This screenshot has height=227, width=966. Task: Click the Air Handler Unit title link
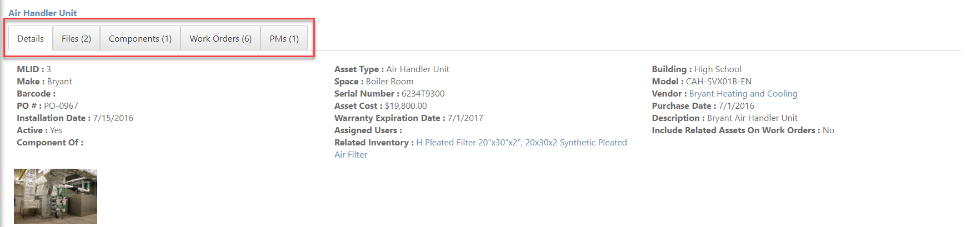tap(43, 13)
